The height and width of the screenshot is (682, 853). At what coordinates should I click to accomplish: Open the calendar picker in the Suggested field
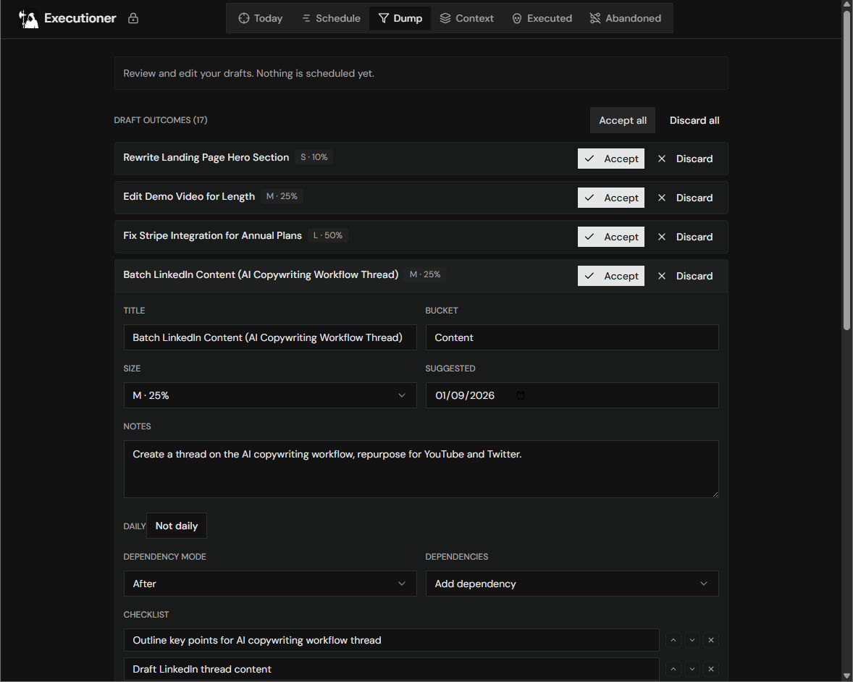coord(520,395)
